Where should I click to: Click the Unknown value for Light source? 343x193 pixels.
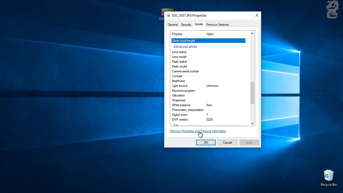(x=212, y=86)
